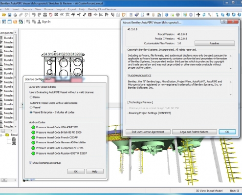Click Legal and Patent Notices button

194,132
